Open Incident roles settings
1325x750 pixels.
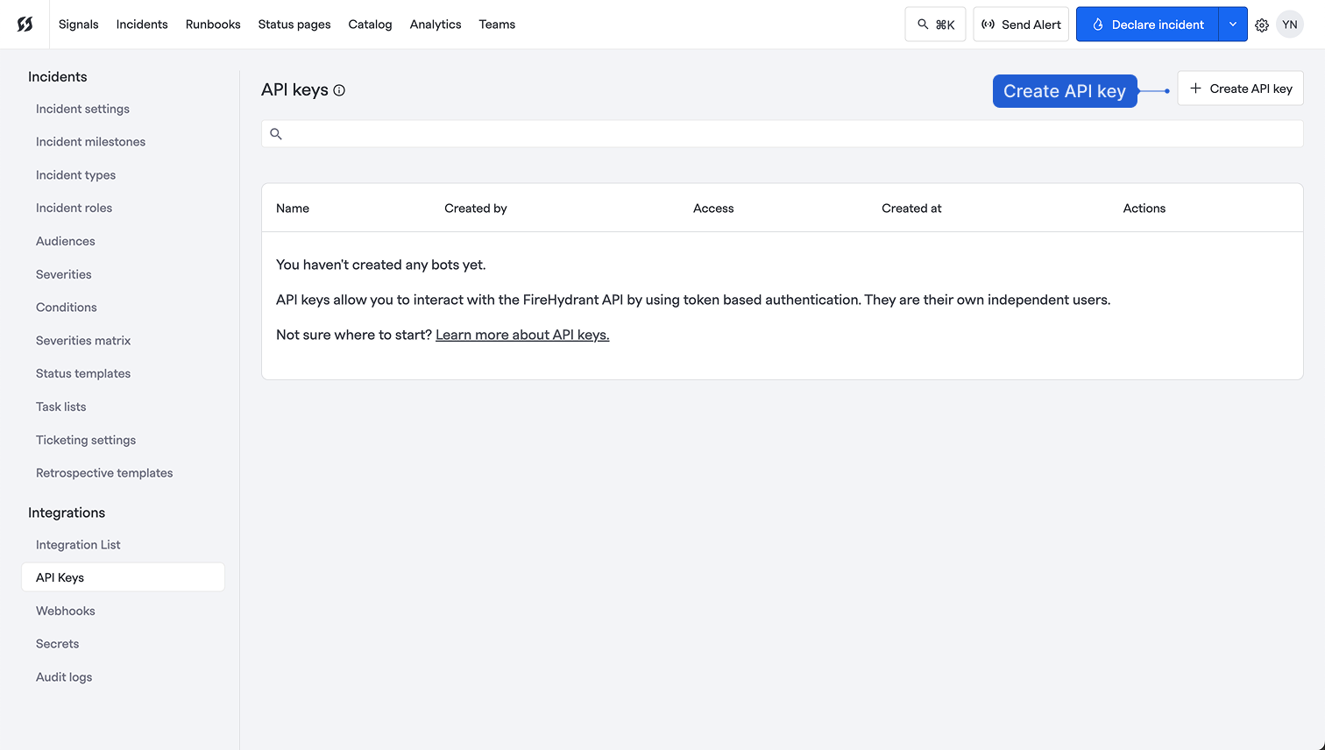point(74,208)
